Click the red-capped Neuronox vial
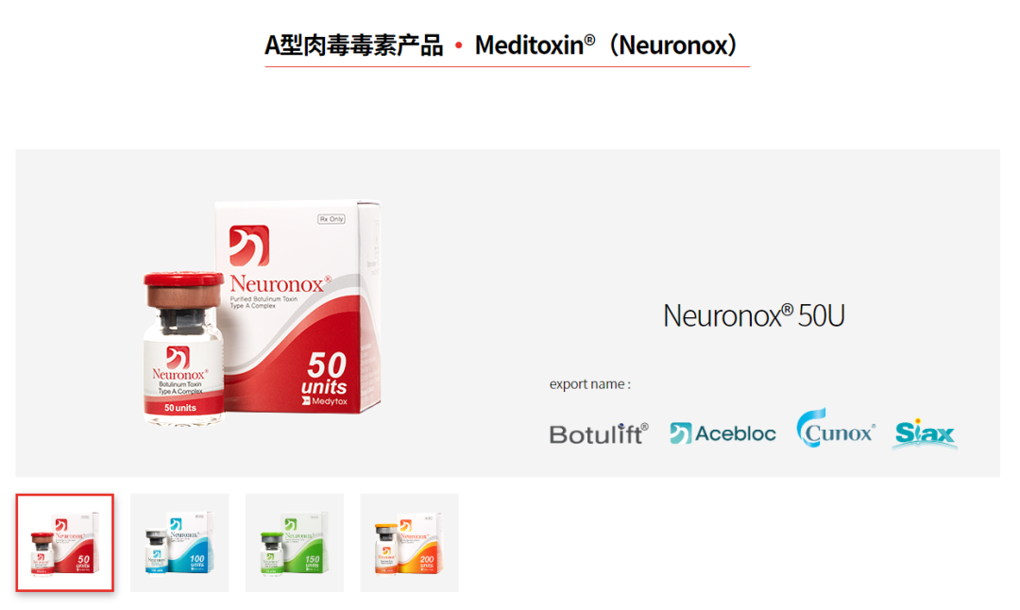1020x610 pixels. (x=183, y=348)
